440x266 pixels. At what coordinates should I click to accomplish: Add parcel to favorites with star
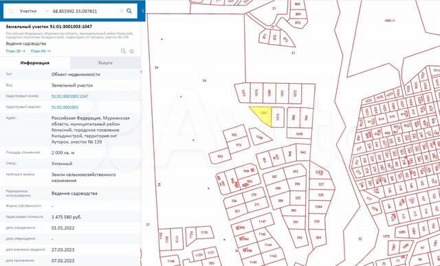click(131, 51)
